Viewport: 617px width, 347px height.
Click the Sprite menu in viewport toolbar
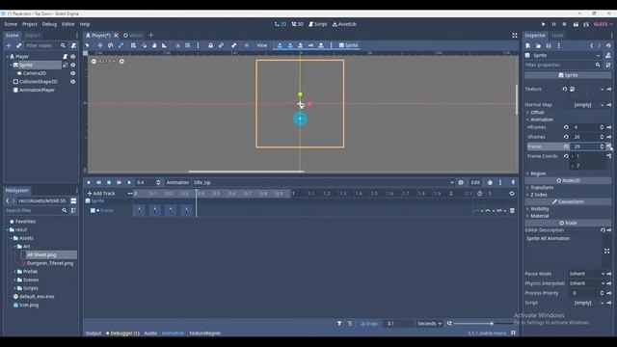coord(349,45)
